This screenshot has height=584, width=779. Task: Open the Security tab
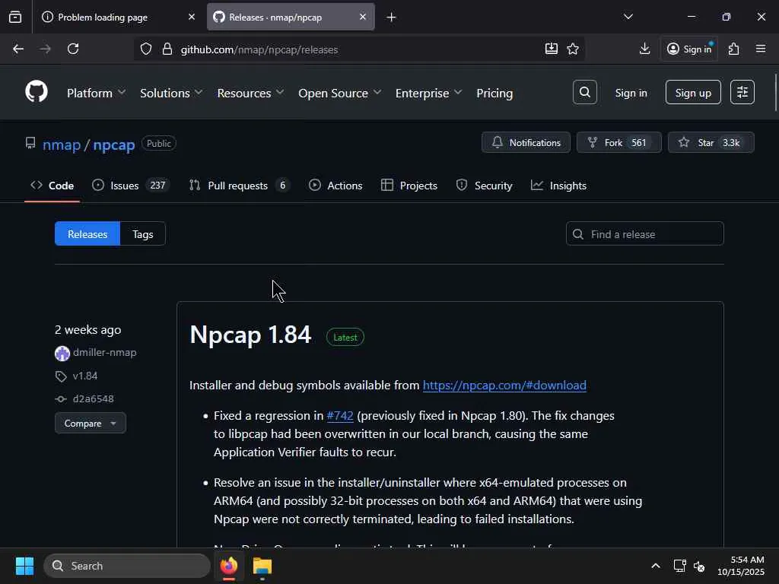[x=484, y=186]
